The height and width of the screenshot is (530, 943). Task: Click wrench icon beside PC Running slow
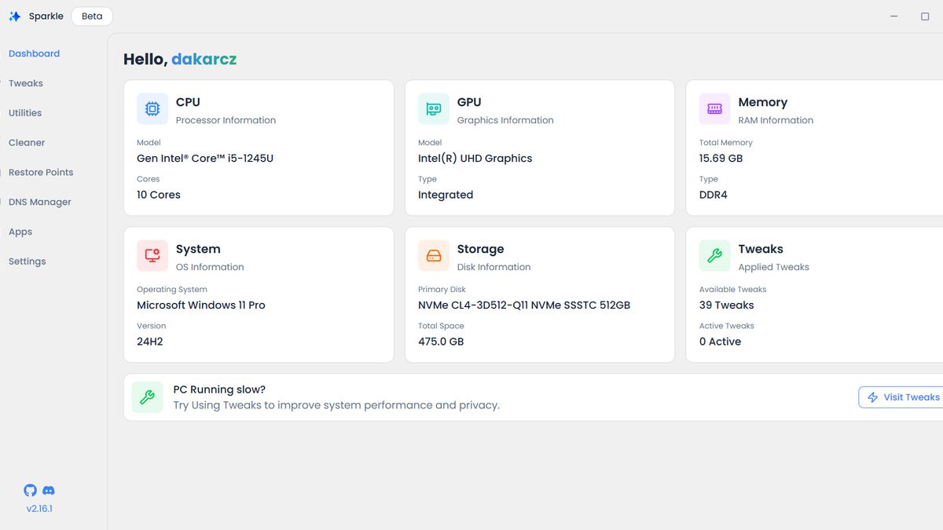[148, 397]
